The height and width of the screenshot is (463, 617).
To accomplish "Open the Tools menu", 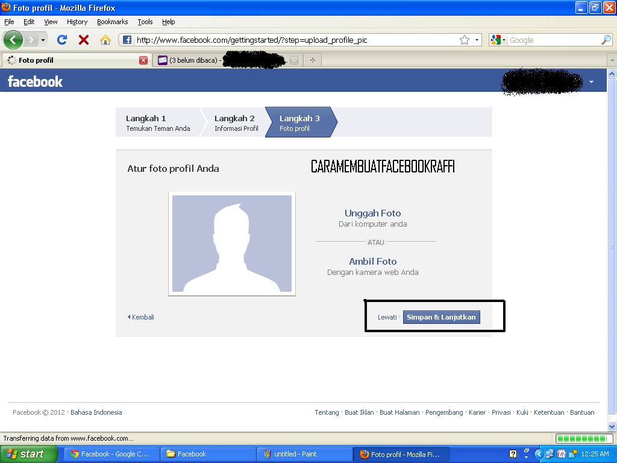I will (x=145, y=22).
